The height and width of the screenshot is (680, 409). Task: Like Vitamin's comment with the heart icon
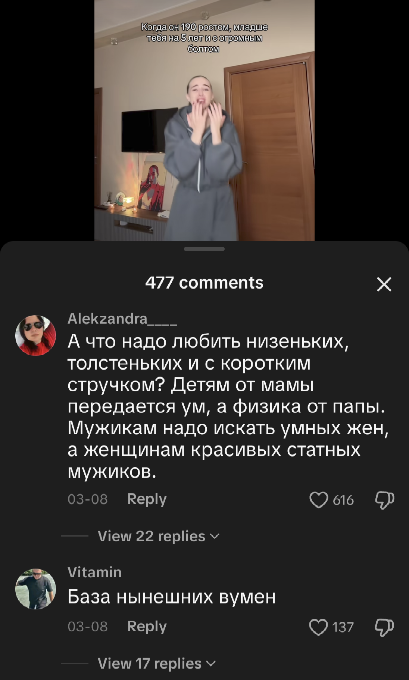pyautogui.click(x=319, y=627)
